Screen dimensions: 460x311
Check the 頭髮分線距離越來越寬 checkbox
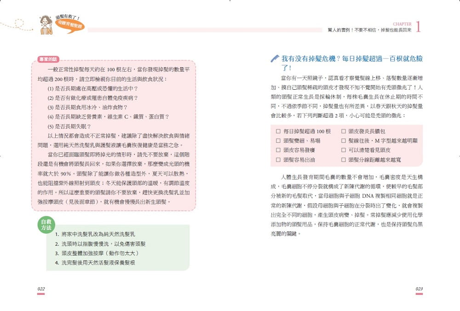343,160
